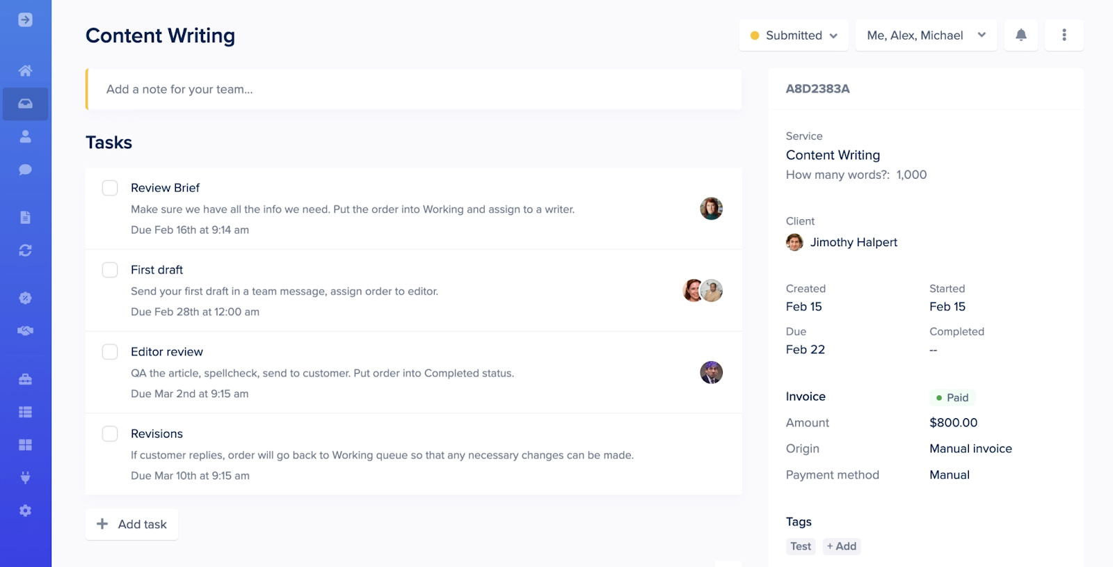Open Subscriptions using the refresh icon
The image size is (1113, 567).
pyautogui.click(x=26, y=250)
